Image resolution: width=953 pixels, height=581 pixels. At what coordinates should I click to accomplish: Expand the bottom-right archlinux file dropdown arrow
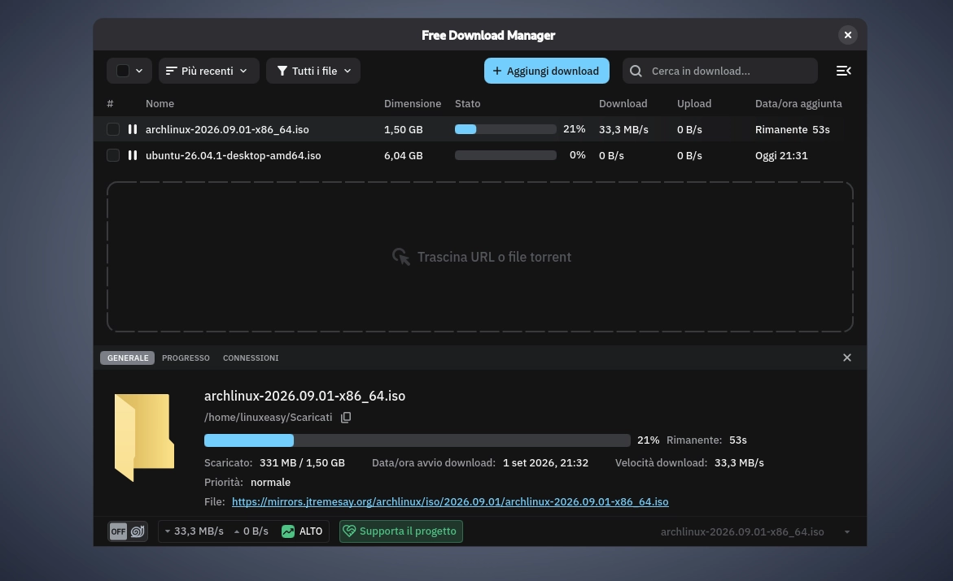click(847, 531)
